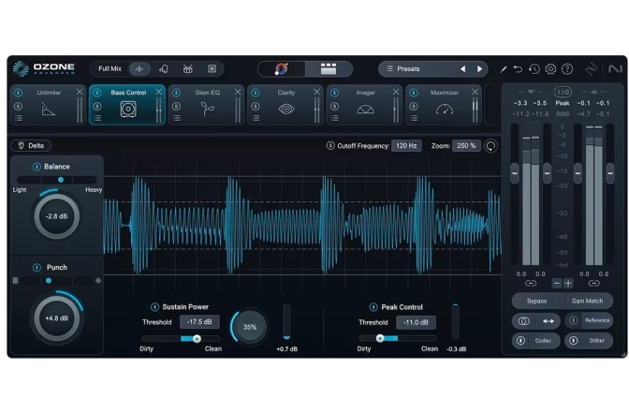Select the vocal stem focus icon
The image size is (629, 412).
pos(163,69)
